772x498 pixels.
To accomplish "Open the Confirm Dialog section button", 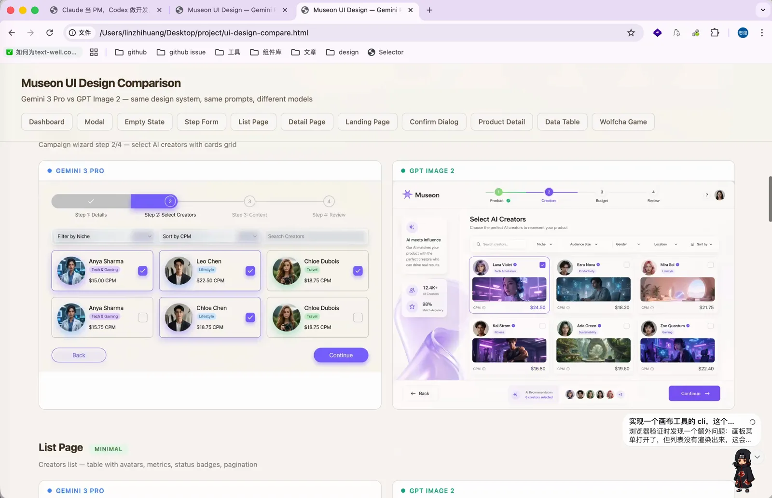I will tap(434, 122).
